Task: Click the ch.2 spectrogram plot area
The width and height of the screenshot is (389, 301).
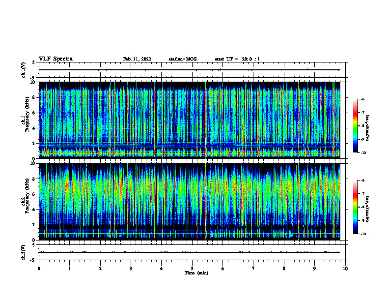Action: pos(190,202)
